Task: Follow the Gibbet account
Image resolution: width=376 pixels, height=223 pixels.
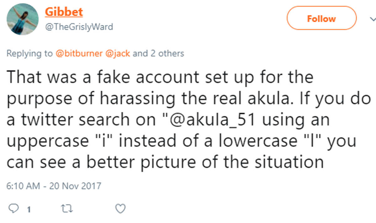Action: click(x=321, y=19)
